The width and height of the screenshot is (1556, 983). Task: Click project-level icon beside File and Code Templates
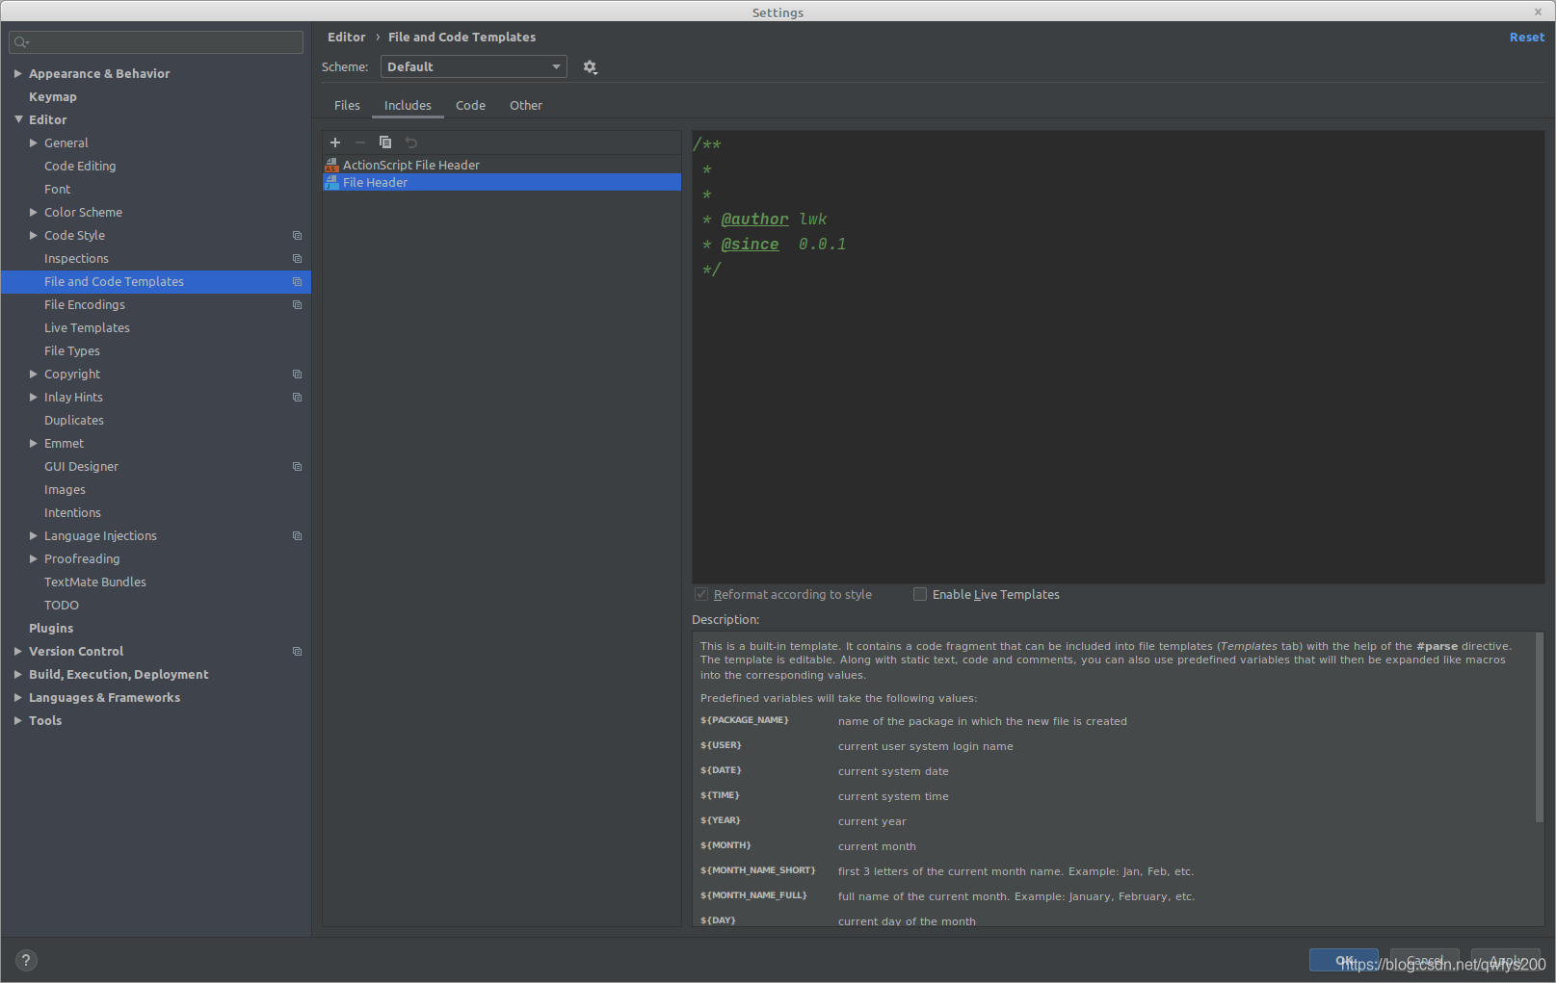click(x=297, y=282)
